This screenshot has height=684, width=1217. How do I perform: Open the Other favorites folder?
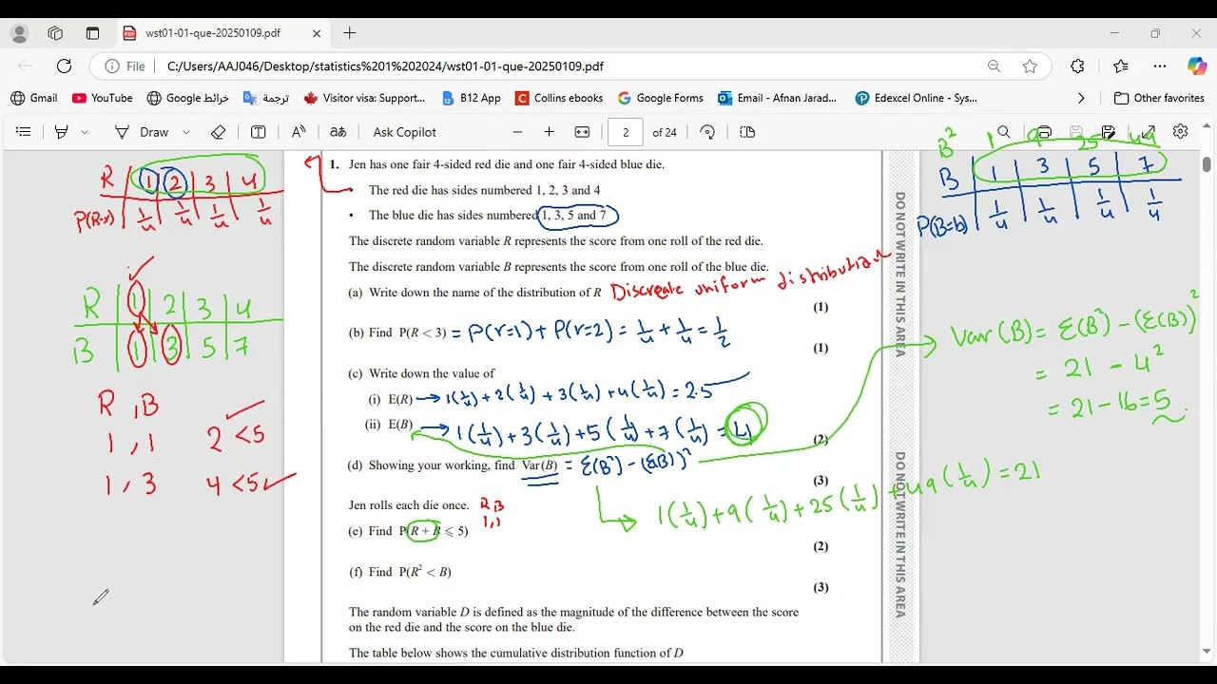(1159, 98)
